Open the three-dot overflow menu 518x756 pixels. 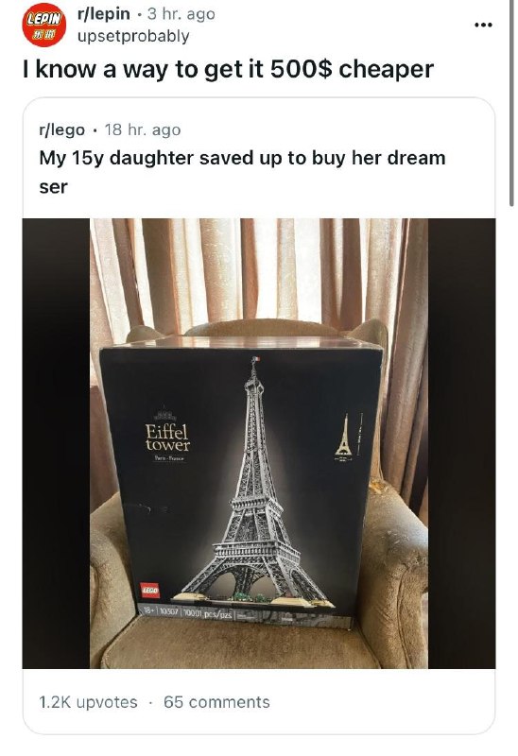[x=483, y=25]
